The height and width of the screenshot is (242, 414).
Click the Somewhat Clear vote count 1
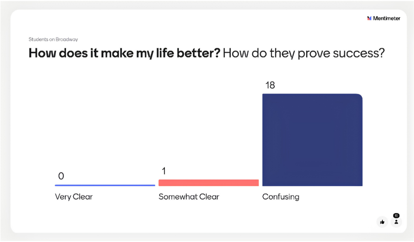click(x=163, y=171)
